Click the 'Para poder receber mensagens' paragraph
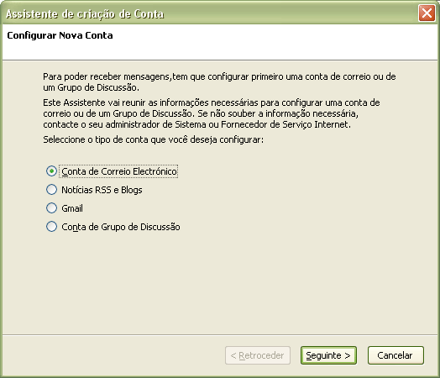Image resolution: width=440 pixels, height=378 pixels. coord(219,82)
